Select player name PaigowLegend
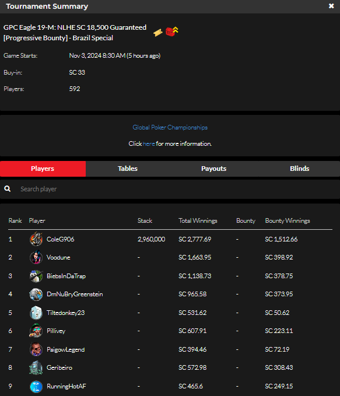Screen dimensions: 340x396 click(66, 349)
